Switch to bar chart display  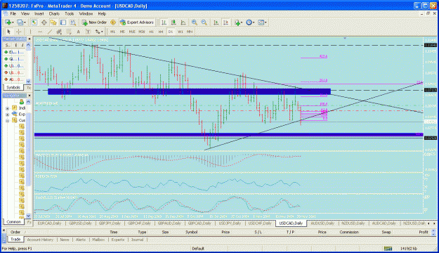[x=164, y=22]
